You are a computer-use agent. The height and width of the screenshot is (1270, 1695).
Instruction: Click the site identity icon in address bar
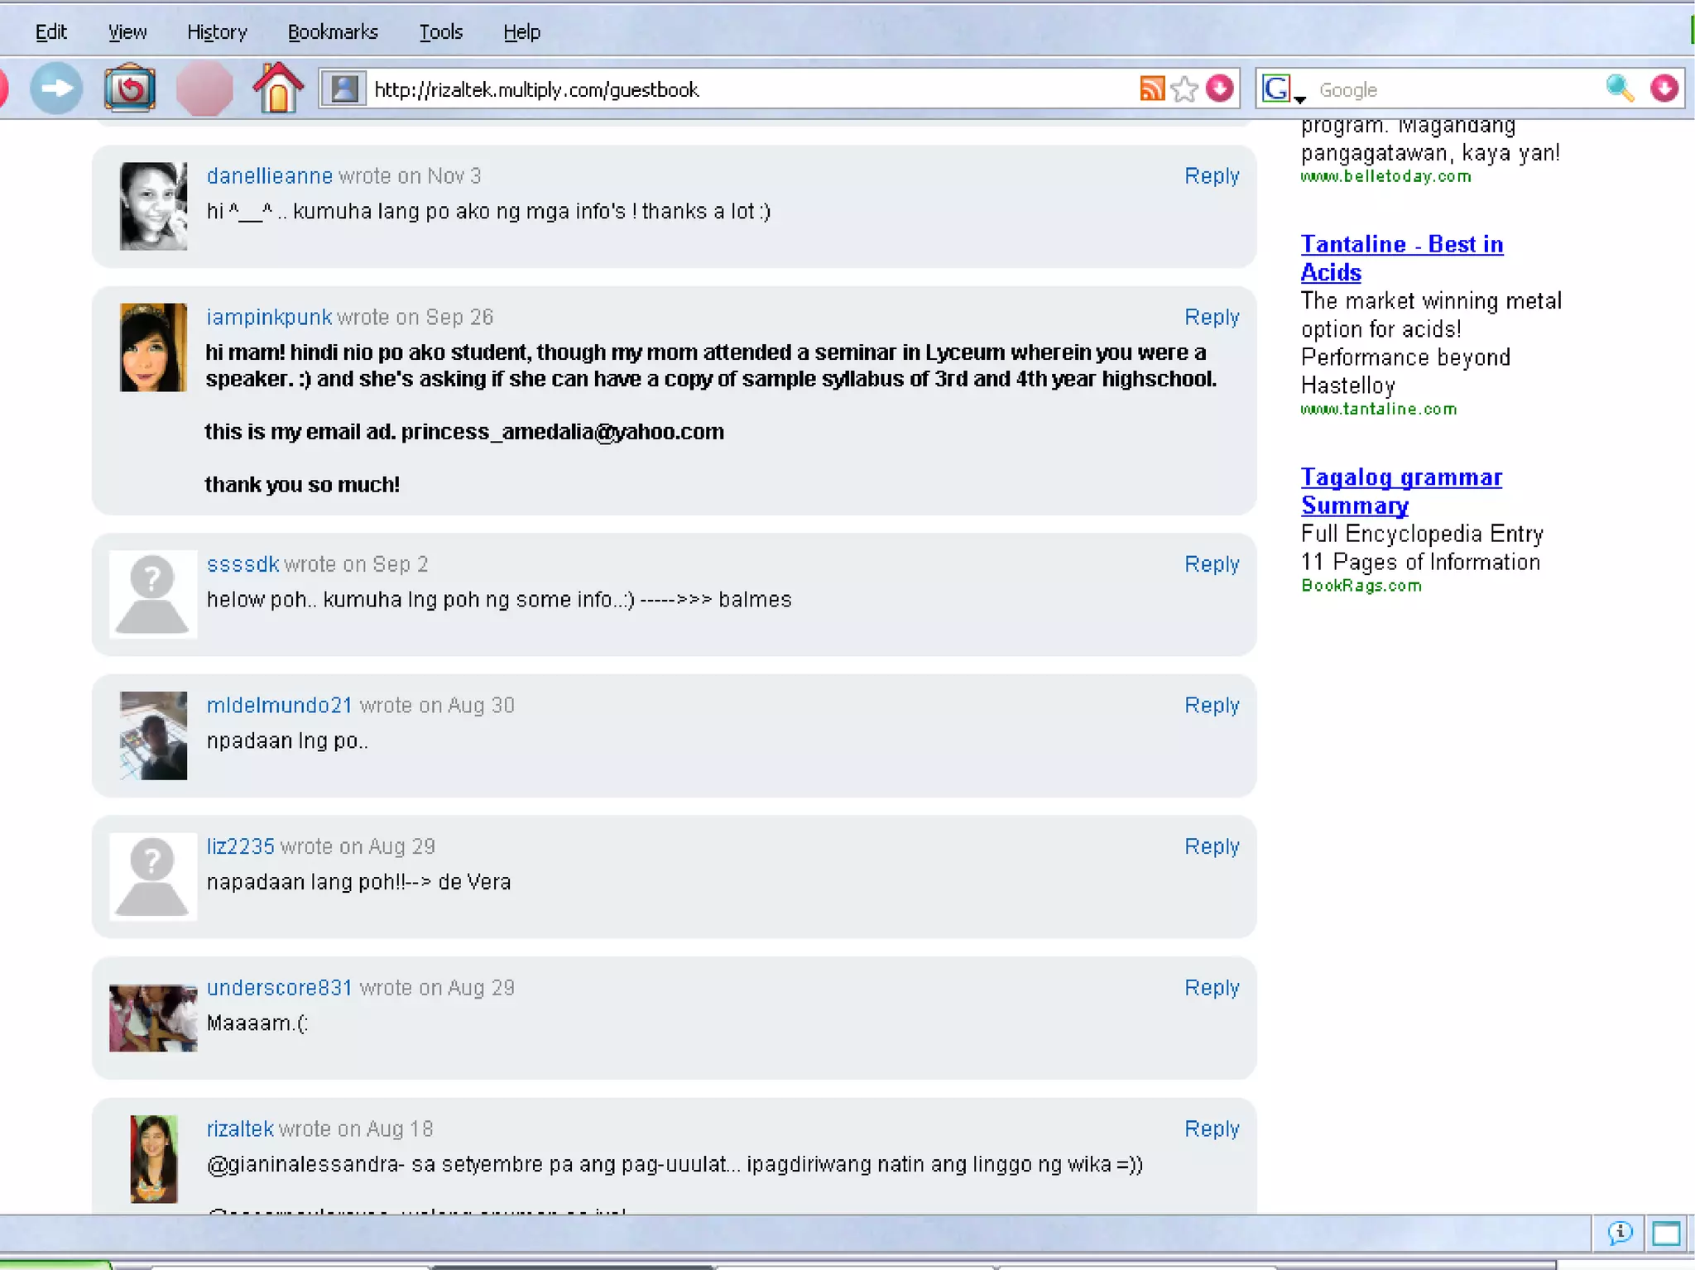pos(344,89)
